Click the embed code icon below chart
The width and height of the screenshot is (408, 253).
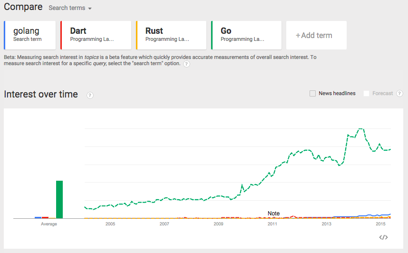(384, 237)
